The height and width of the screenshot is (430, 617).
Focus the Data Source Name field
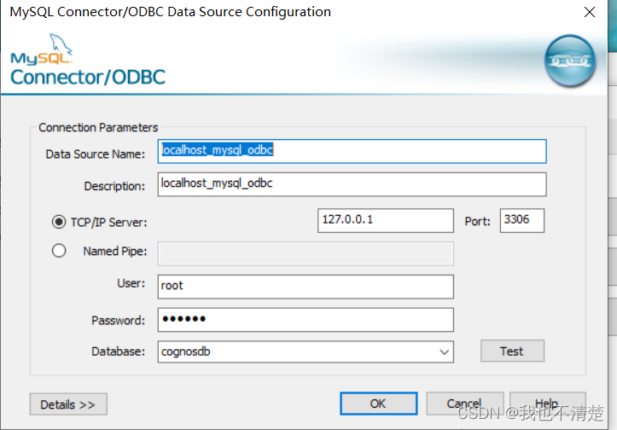point(352,152)
